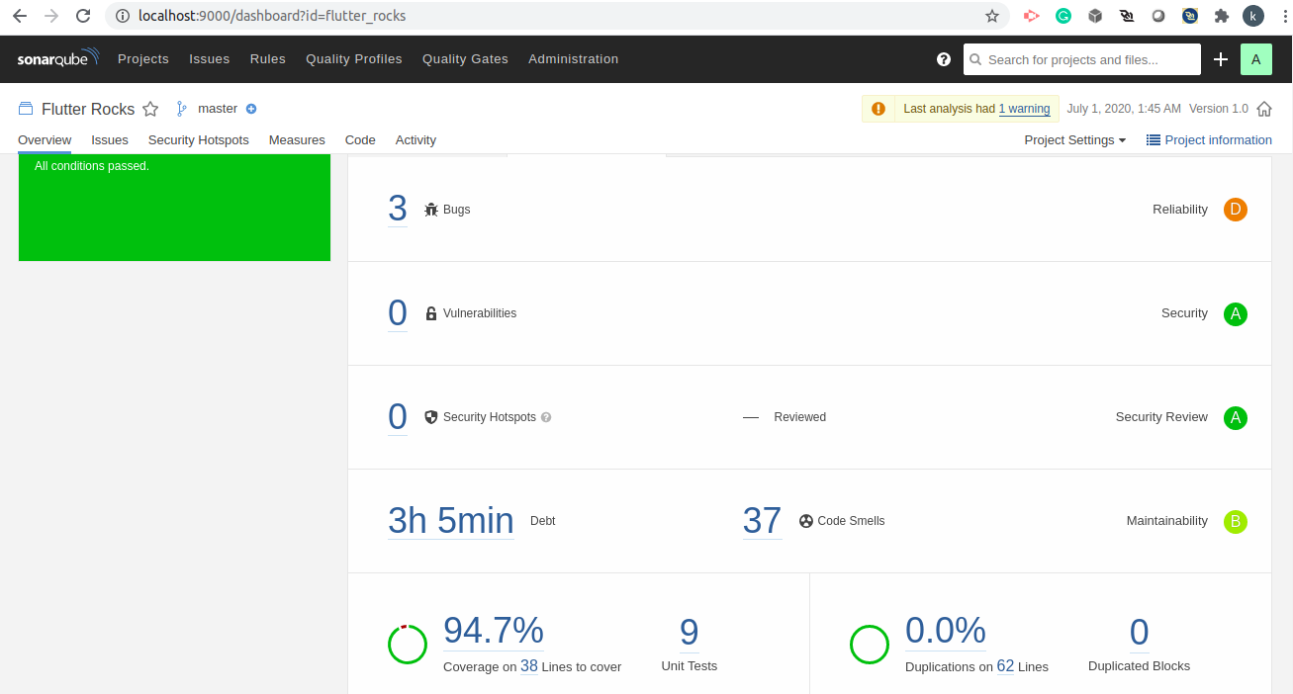Click the plus icon to create new project

[x=1221, y=59]
